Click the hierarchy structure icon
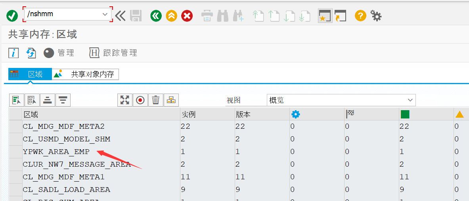 click(x=171, y=100)
